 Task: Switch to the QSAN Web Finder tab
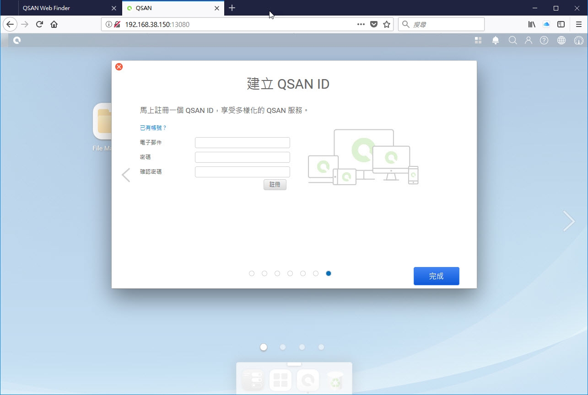70,8
